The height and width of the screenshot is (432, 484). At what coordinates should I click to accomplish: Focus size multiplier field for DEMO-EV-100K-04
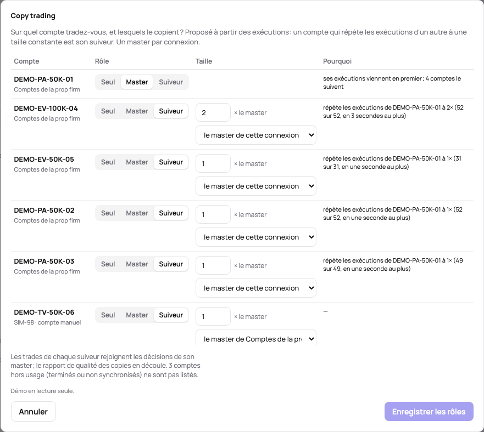[x=213, y=112]
